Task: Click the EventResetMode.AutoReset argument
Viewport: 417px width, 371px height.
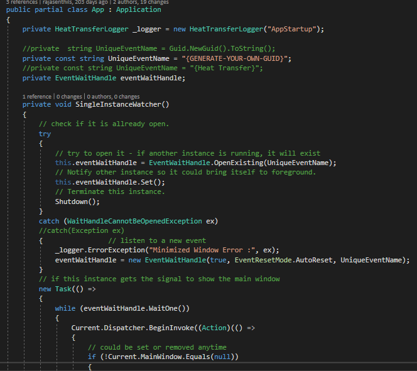Action: (283, 260)
